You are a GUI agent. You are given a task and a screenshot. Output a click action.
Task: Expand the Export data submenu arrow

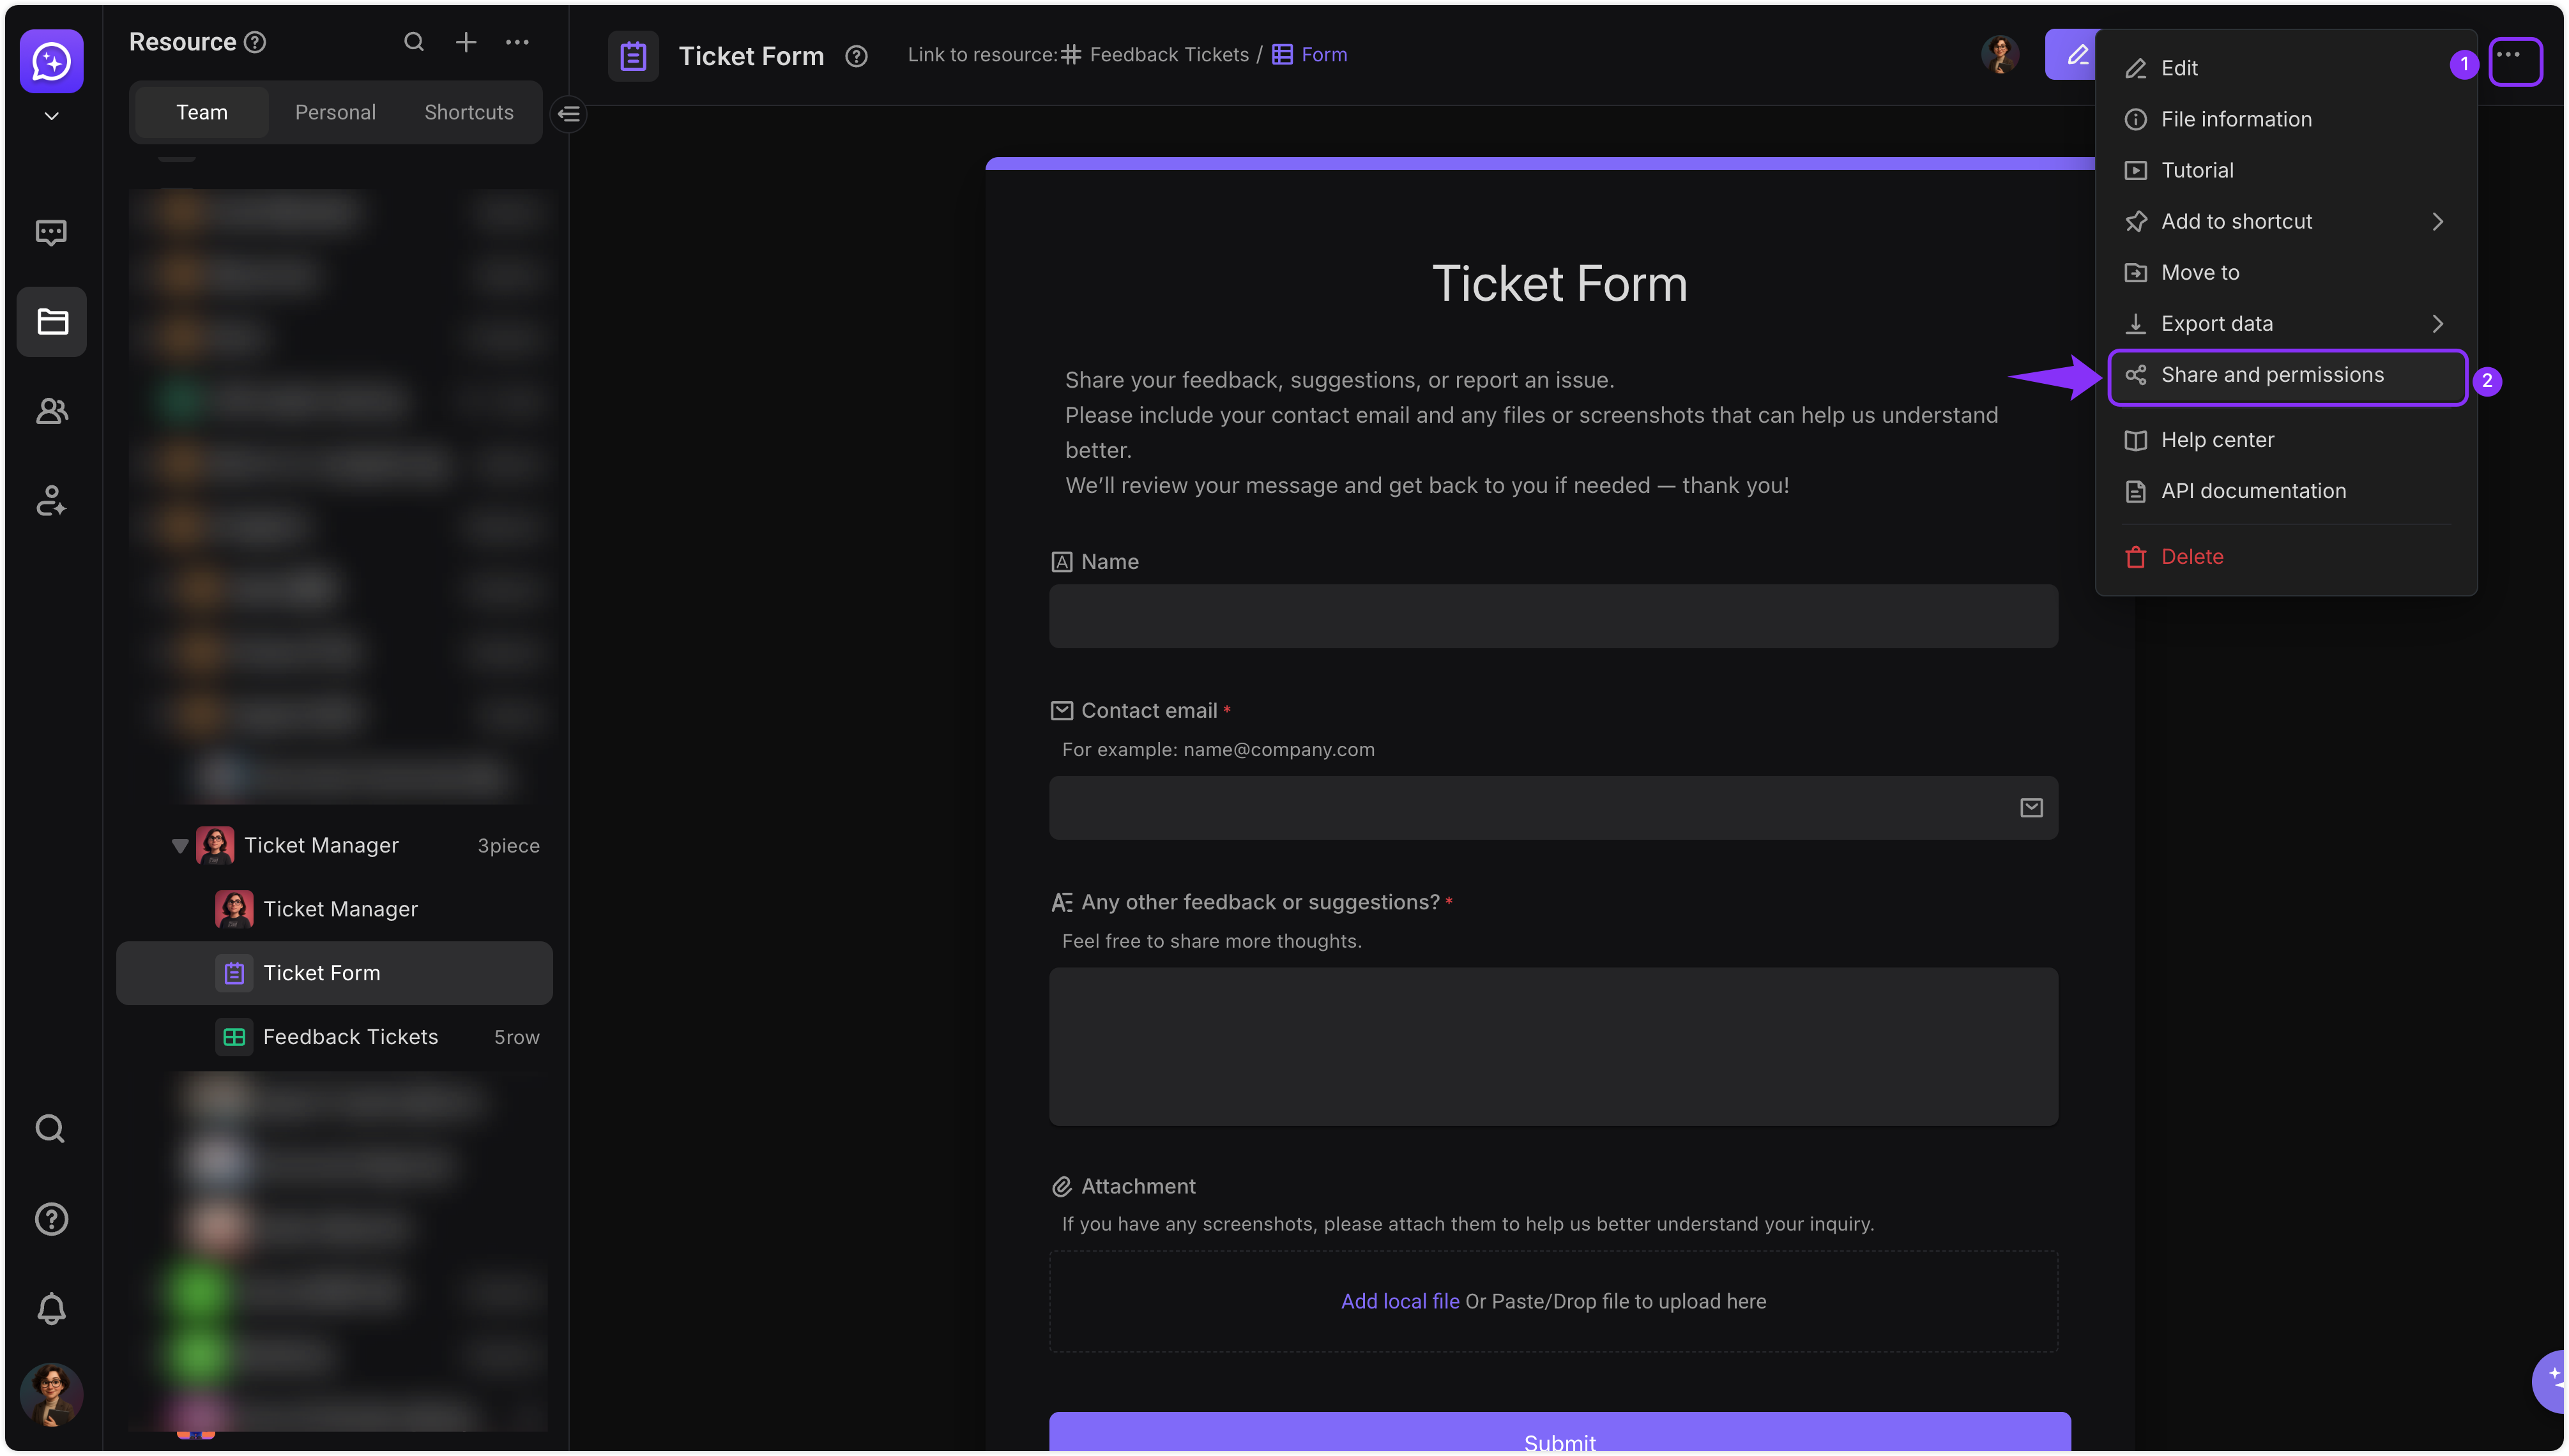click(2437, 324)
